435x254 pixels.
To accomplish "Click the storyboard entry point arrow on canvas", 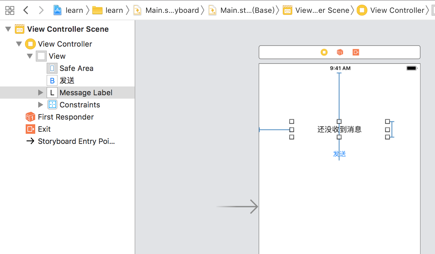I will [237, 206].
